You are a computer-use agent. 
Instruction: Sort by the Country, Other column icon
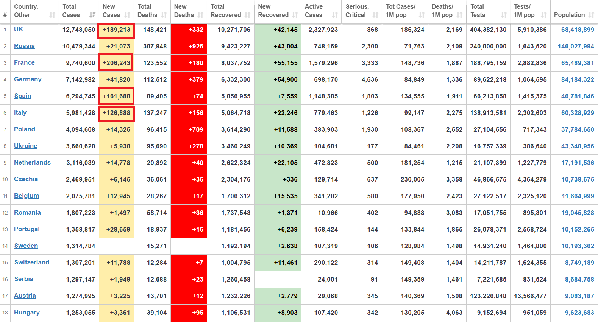pyautogui.click(x=52, y=15)
